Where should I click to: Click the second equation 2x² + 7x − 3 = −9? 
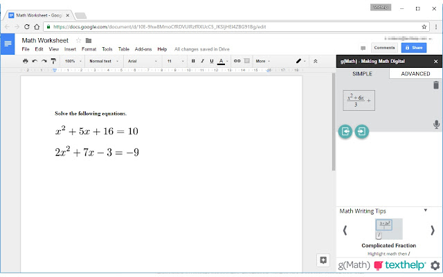click(x=97, y=152)
